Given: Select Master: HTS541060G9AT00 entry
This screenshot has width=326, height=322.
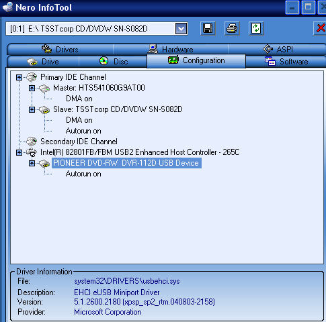Looking at the screenshot, I should (x=99, y=88).
